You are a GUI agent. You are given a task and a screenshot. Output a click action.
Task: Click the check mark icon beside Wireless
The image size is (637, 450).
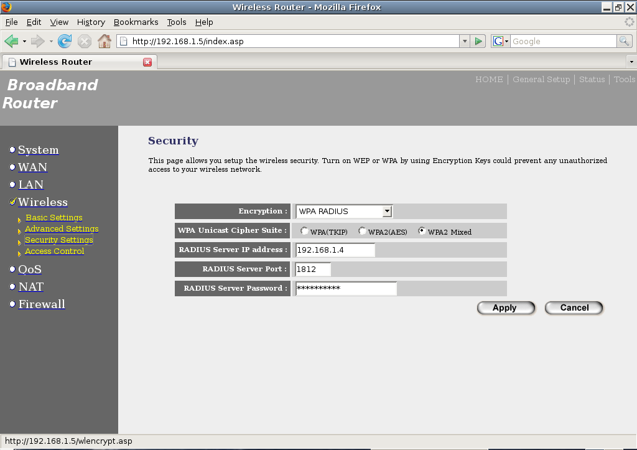pos(12,202)
